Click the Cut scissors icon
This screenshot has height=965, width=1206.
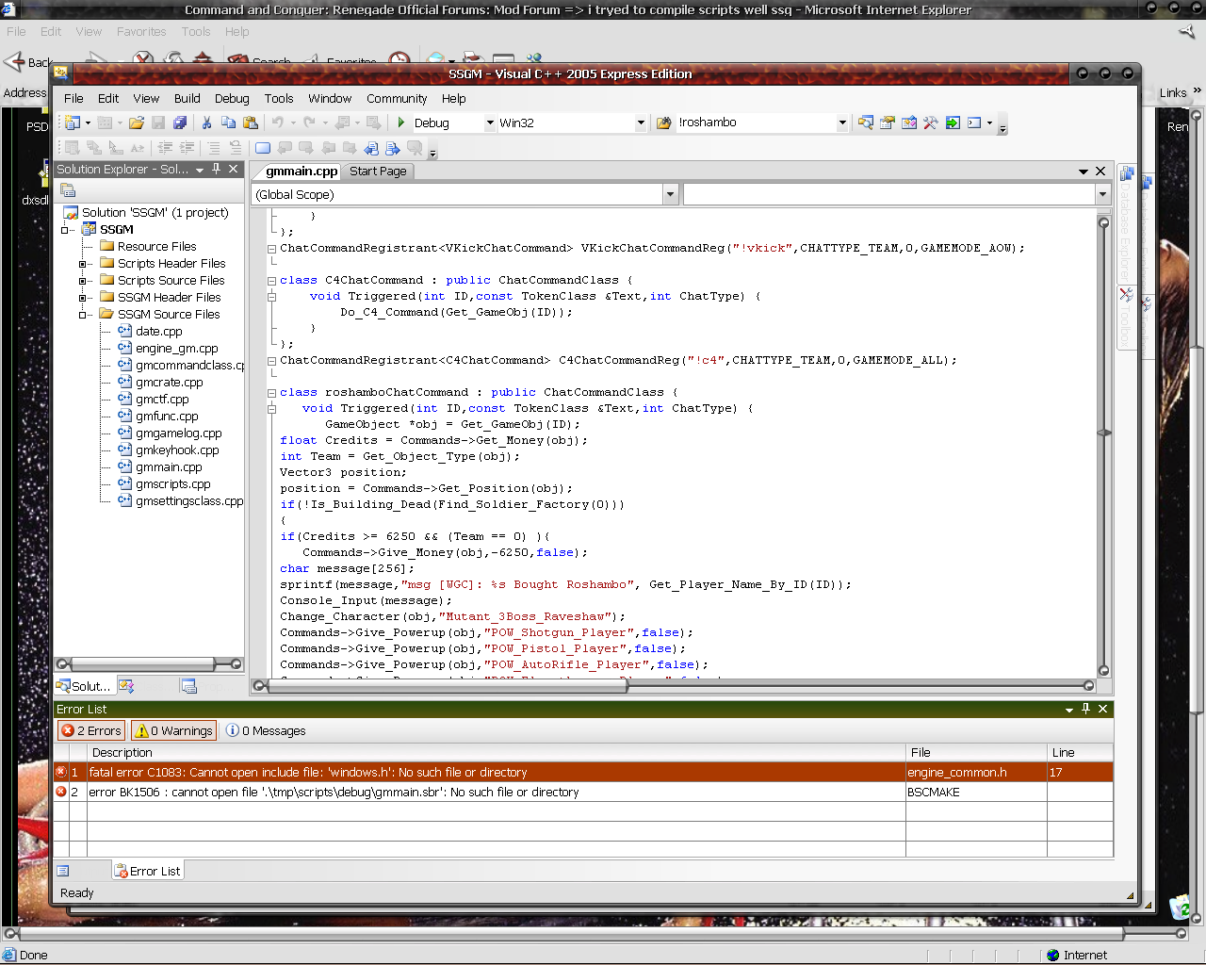click(x=206, y=123)
